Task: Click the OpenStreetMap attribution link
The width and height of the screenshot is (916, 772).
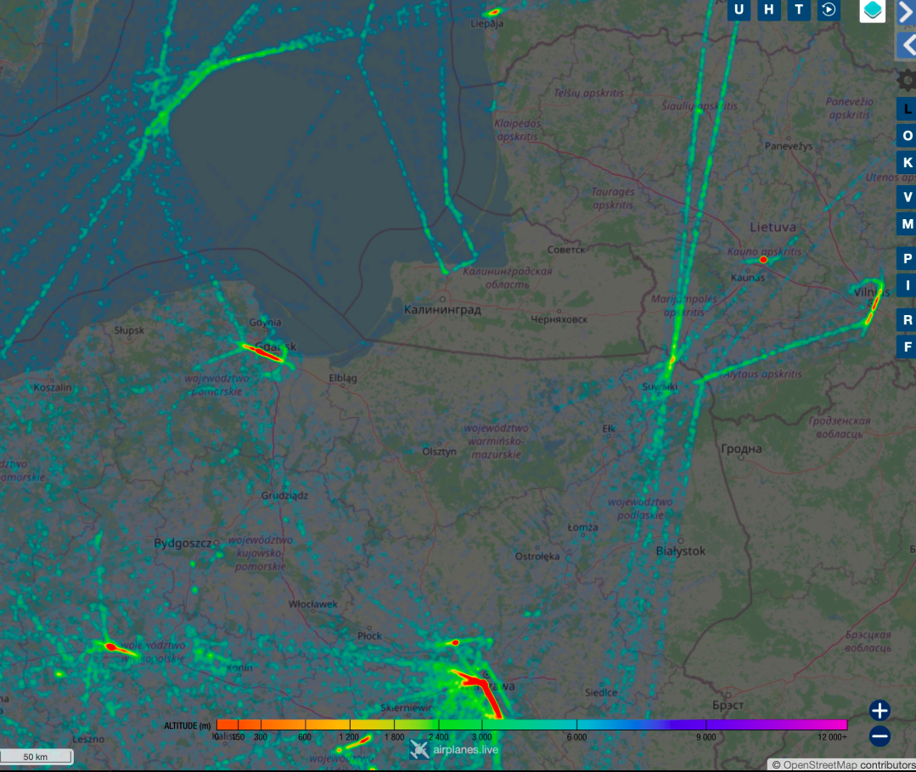Action: pyautogui.click(x=819, y=765)
